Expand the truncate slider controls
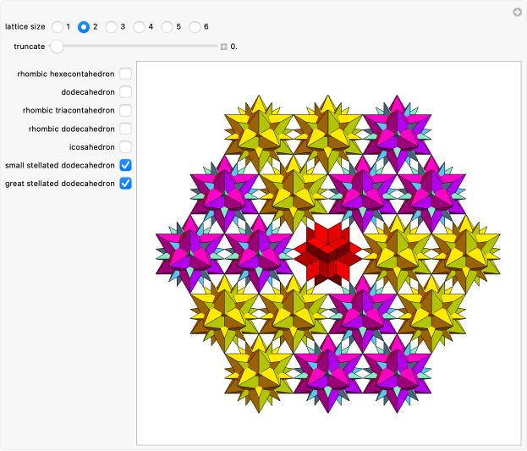 (x=224, y=47)
